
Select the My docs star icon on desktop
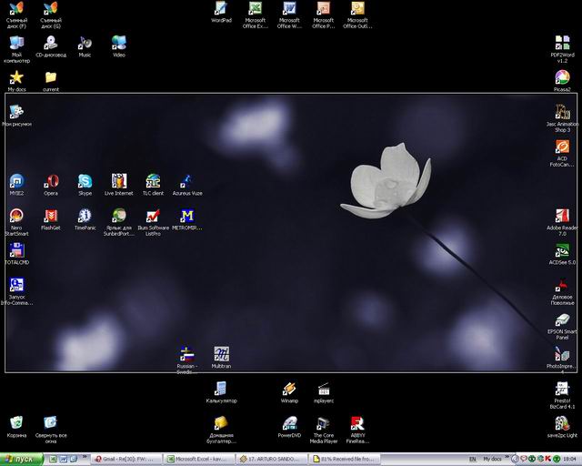coord(16,81)
